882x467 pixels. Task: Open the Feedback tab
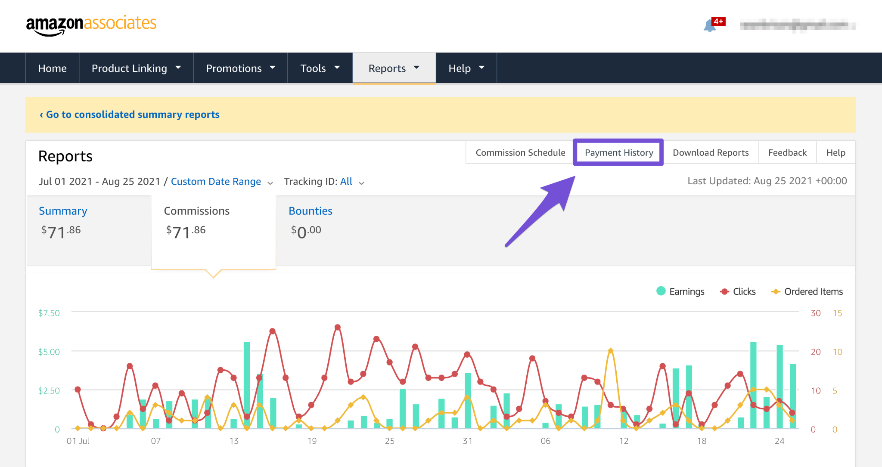[x=787, y=153]
